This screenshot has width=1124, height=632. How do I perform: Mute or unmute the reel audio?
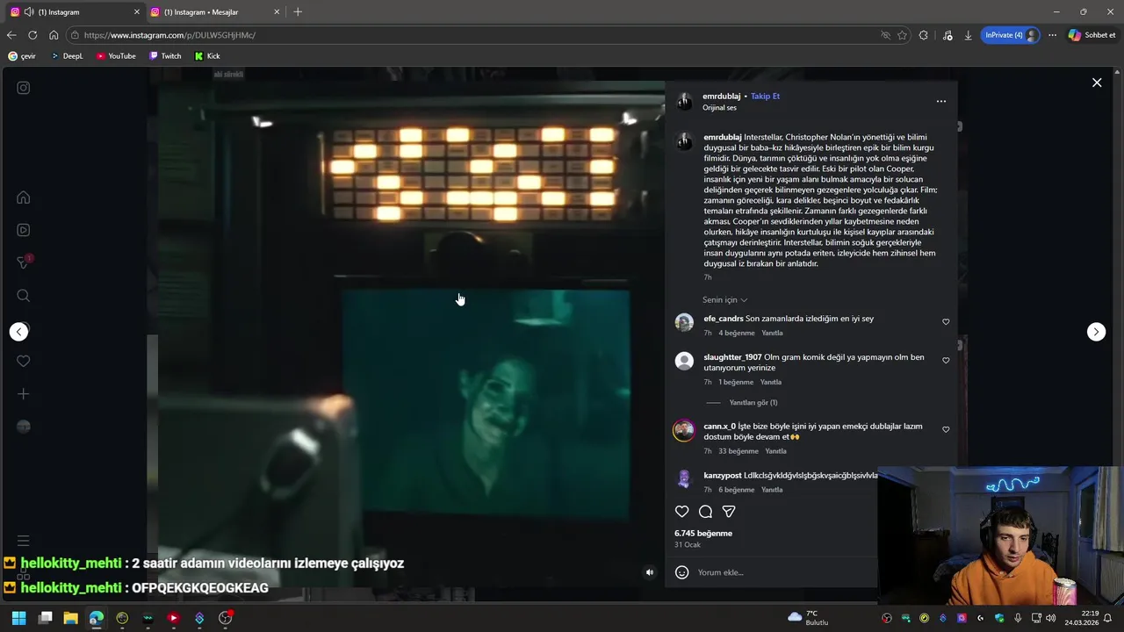pos(650,572)
